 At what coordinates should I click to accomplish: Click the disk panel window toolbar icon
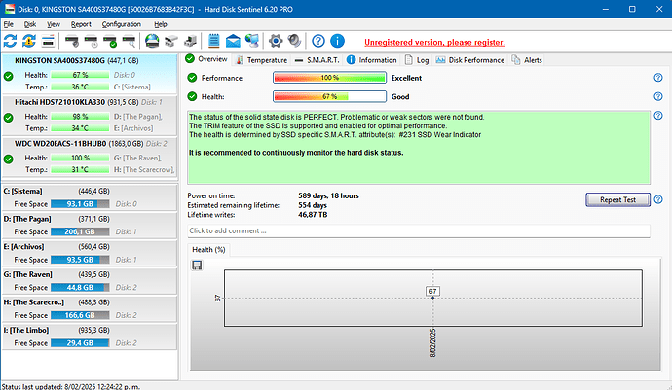coord(48,41)
